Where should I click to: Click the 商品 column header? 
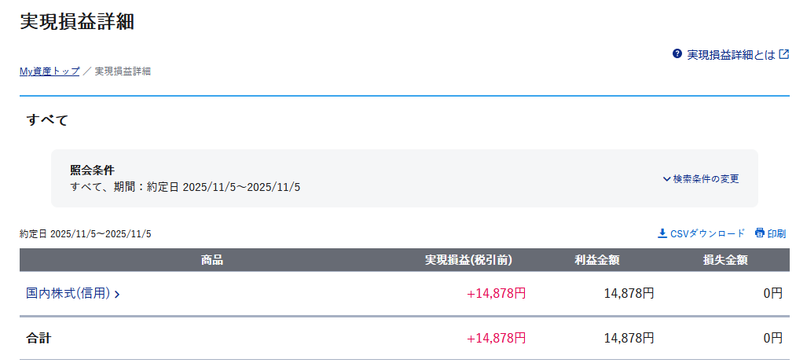click(x=212, y=260)
